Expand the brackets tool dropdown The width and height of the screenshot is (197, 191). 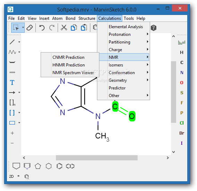[19, 112]
